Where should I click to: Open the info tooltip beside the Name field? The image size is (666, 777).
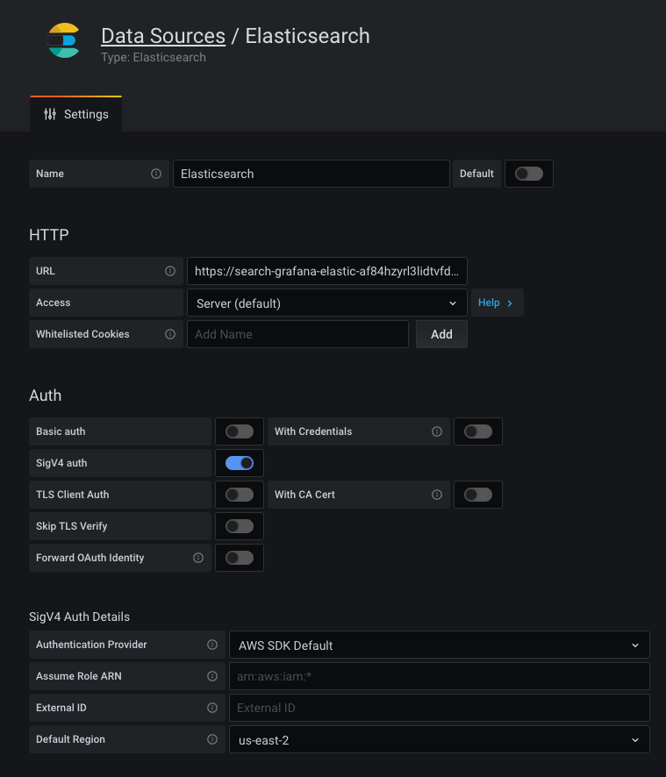pyautogui.click(x=158, y=173)
